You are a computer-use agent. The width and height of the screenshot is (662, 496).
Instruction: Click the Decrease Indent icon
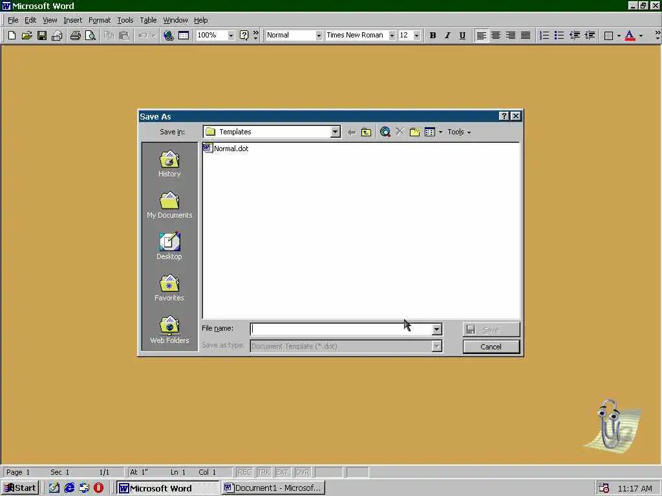[575, 36]
